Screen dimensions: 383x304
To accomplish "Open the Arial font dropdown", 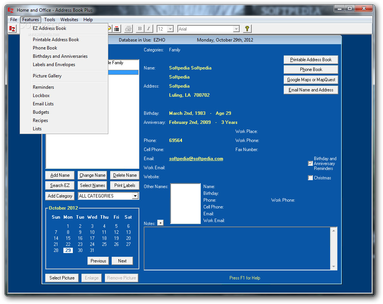I will pos(236,29).
